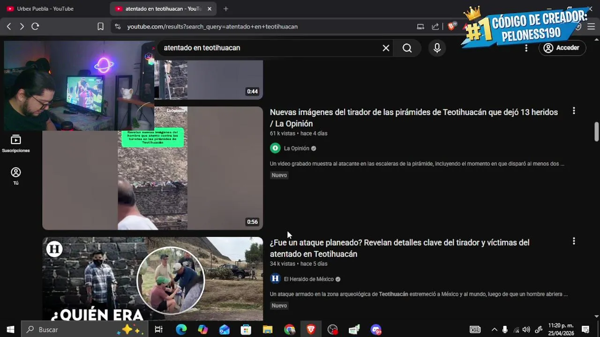
Task: Reload the YouTube results page
Action: pyautogui.click(x=35, y=27)
